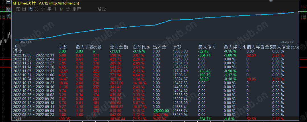Screen dimensions: 307x122
Task: Click the 手数 column header
Action: point(63,47)
